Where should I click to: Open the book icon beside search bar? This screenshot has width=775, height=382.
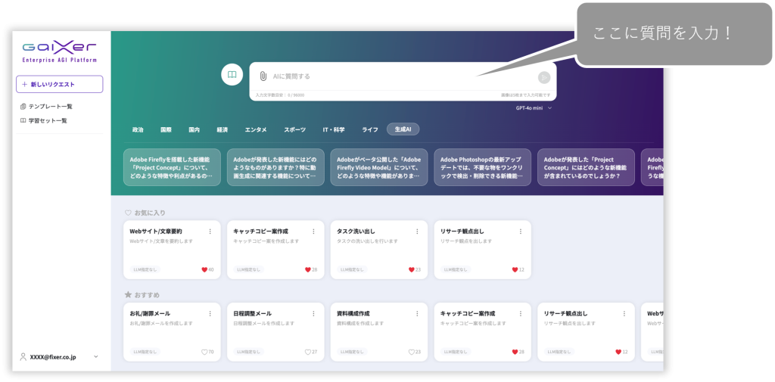click(232, 75)
